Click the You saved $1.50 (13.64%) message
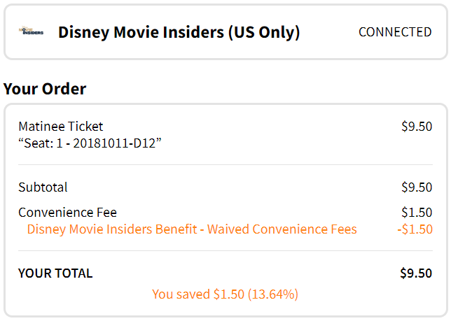The image size is (451, 321). tap(225, 294)
